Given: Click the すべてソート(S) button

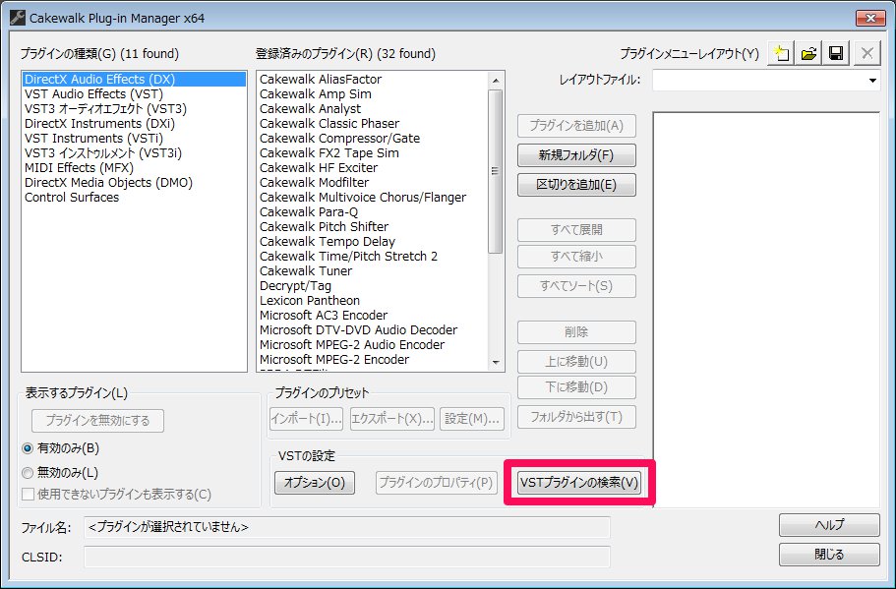Looking at the screenshot, I should (x=576, y=285).
